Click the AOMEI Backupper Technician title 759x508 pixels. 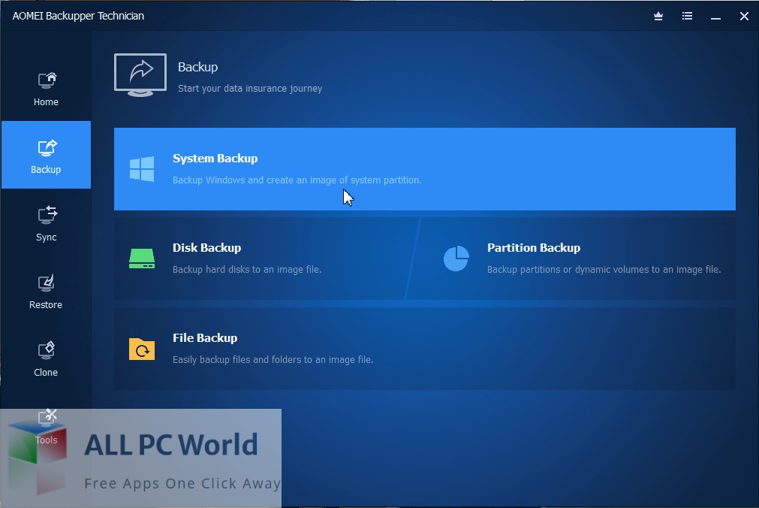[78, 16]
